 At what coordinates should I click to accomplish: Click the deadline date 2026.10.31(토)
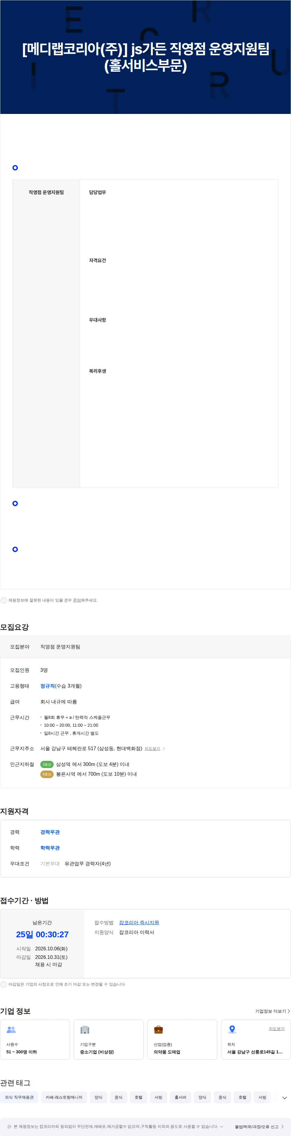52,957
